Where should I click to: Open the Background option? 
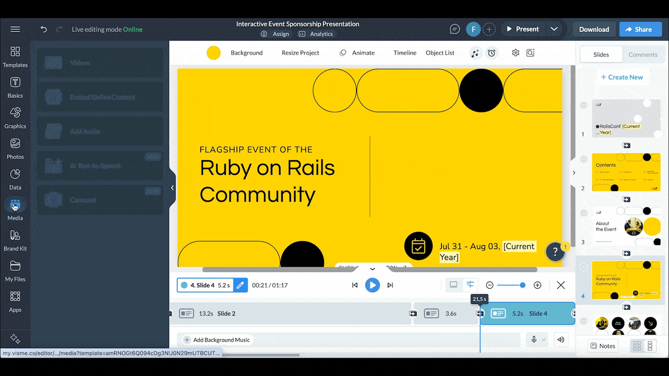pos(246,53)
